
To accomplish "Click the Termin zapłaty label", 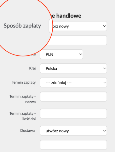I will (x=24, y=82).
